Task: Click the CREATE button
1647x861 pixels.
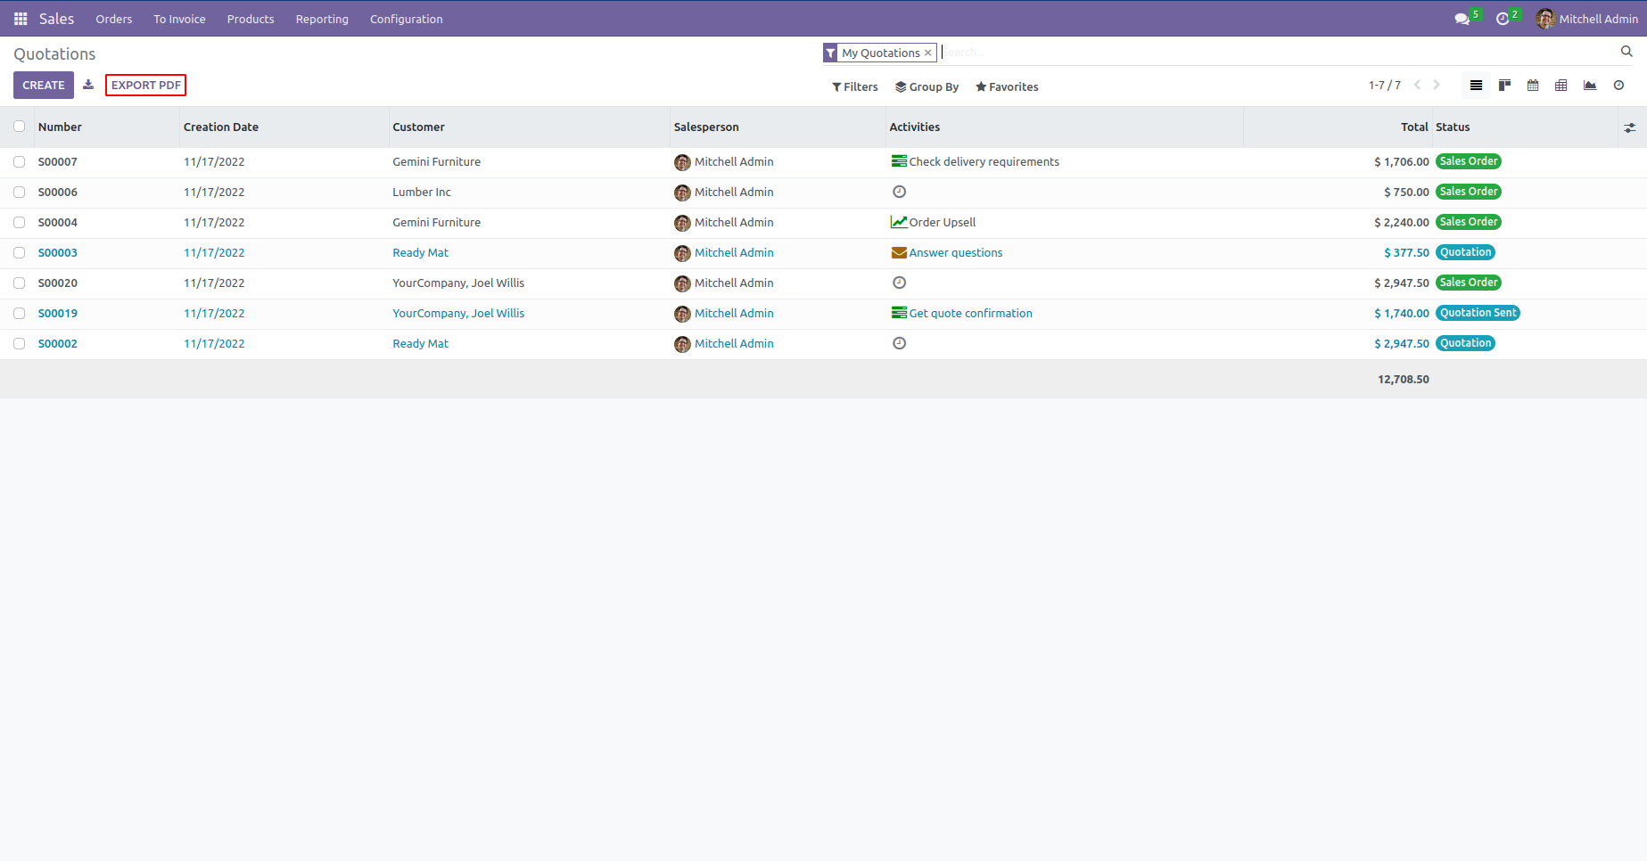Action: [x=44, y=86]
